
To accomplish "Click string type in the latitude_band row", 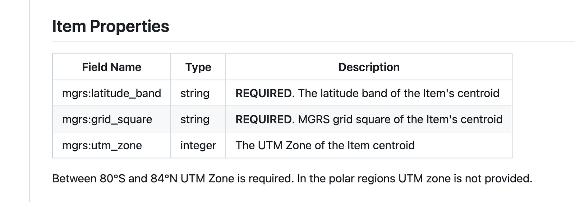I will (x=195, y=93).
